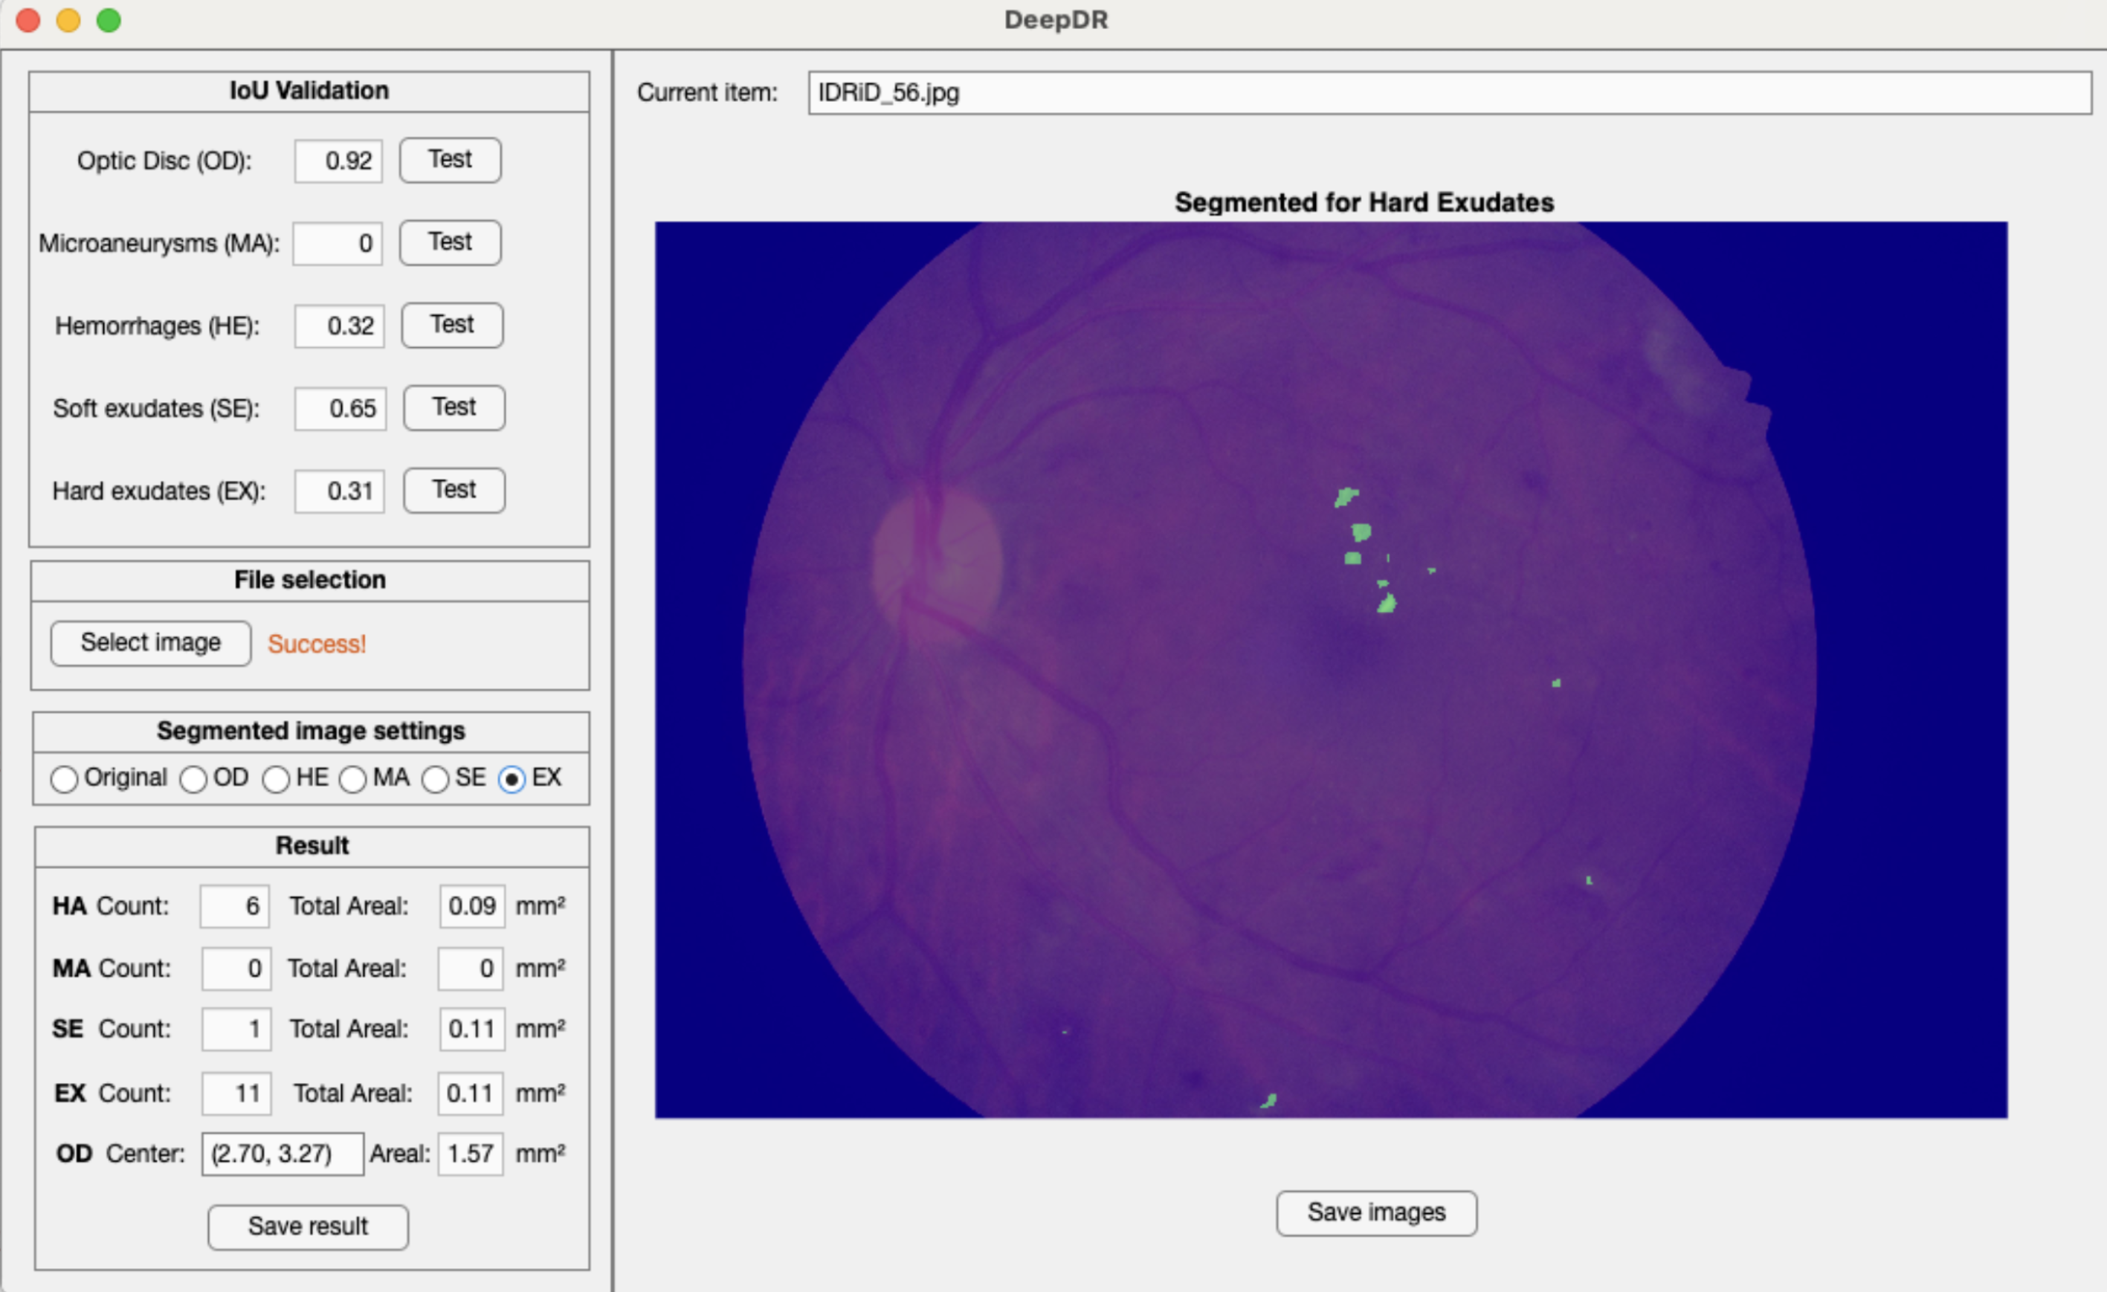This screenshot has height=1292, width=2107.
Task: Click the 'Hemorrhages (HE):' label
Action: (x=158, y=326)
